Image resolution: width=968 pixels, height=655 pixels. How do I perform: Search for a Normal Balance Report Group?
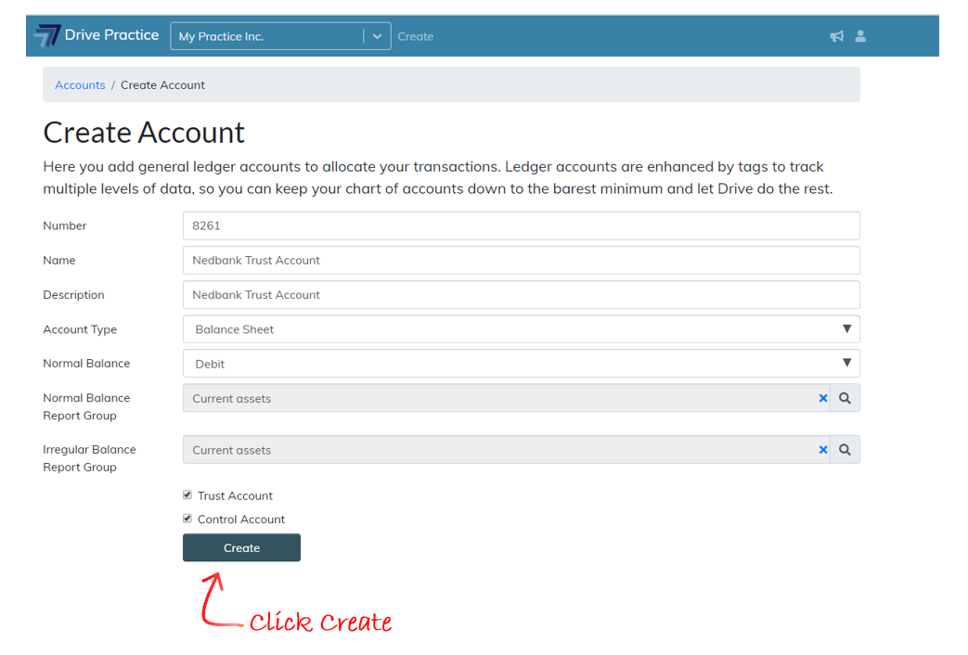click(x=845, y=398)
